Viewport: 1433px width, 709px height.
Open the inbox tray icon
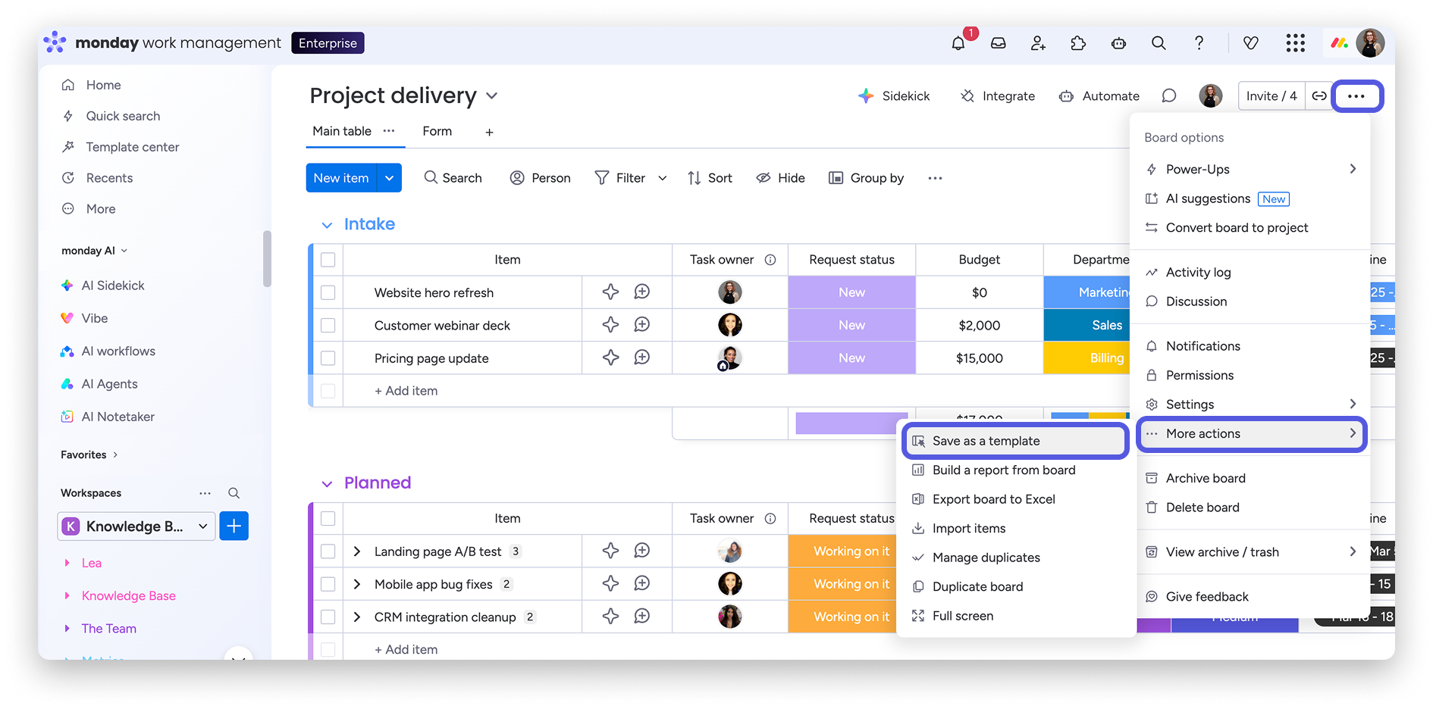[999, 43]
